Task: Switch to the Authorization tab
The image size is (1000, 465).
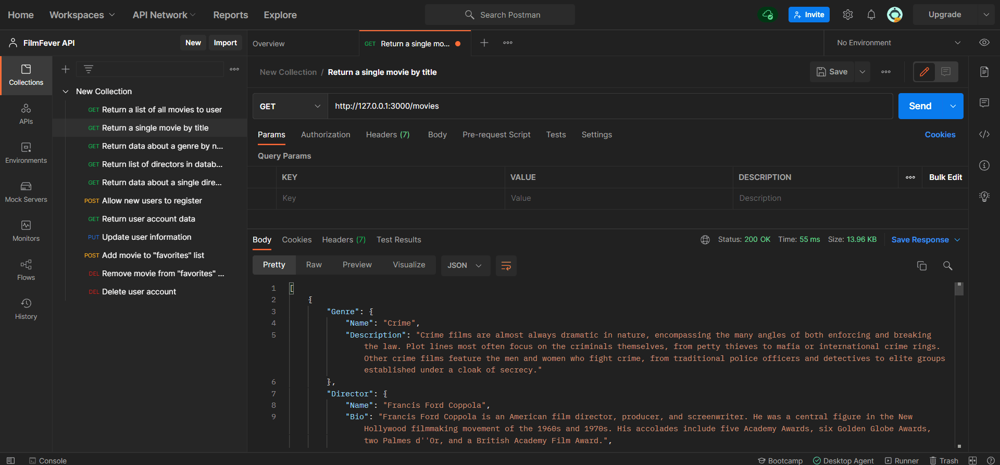Action: click(x=326, y=135)
